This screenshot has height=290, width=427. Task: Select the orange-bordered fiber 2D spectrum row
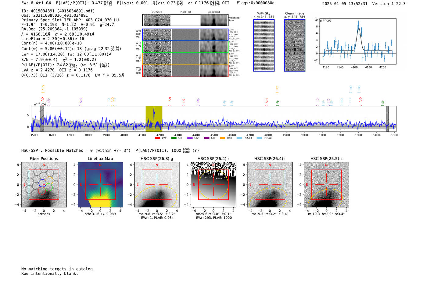click(x=185, y=59)
